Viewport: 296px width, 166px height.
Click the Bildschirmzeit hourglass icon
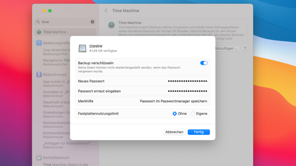click(39, 75)
